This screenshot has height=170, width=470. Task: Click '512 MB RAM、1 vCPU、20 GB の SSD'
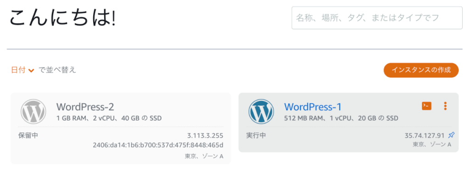pyautogui.click(x=341, y=118)
